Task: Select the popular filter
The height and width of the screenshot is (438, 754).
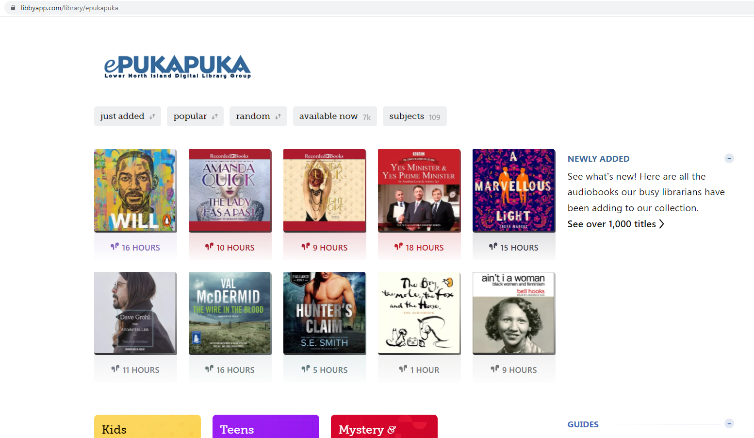Action: pyautogui.click(x=195, y=117)
